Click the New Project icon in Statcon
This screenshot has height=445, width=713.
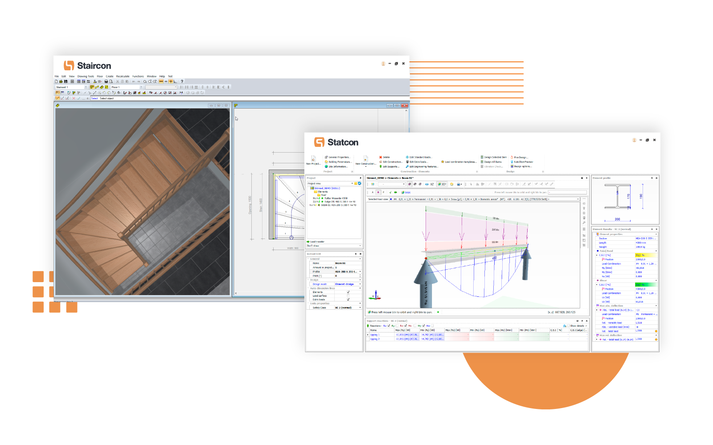tap(313, 160)
